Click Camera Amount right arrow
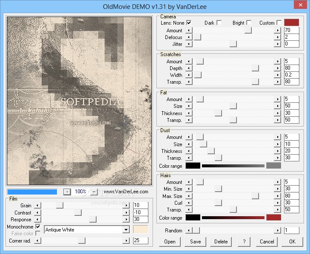Screen dimensions: 310x254 tap(278, 31)
